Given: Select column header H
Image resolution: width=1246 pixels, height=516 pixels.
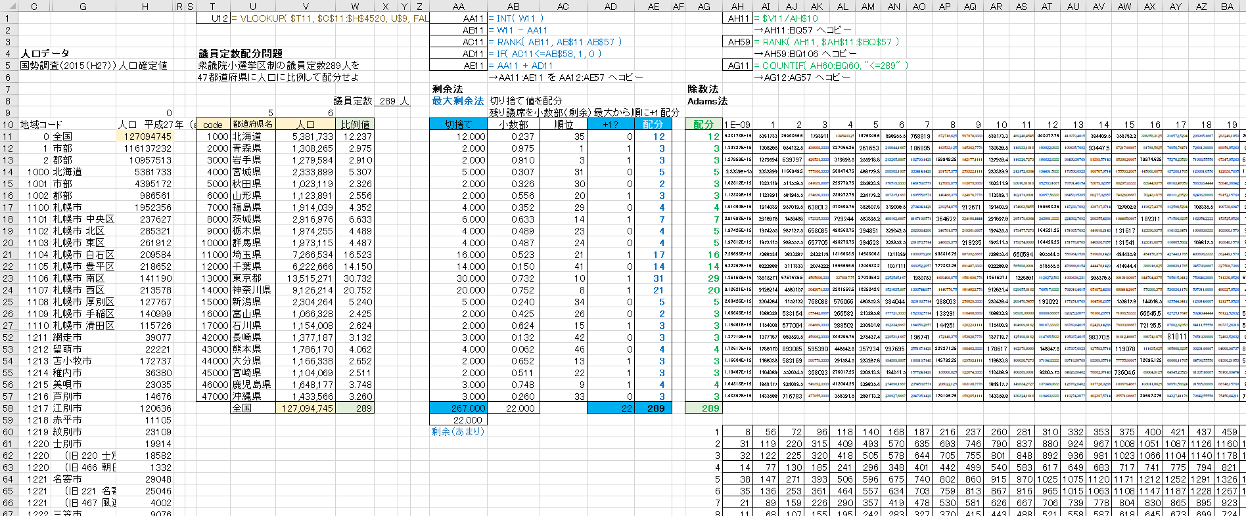Looking at the screenshot, I should pos(145,6).
